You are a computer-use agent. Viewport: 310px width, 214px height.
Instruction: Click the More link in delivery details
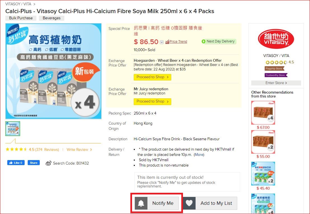[199, 155]
